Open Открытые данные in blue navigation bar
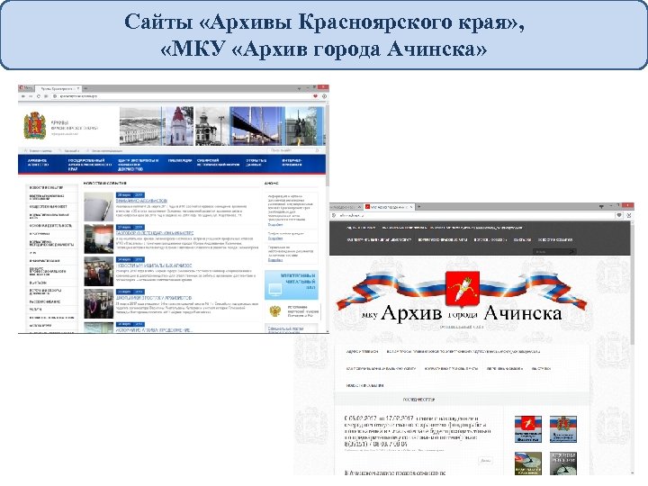This screenshot has width=648, height=486. pos(256,162)
